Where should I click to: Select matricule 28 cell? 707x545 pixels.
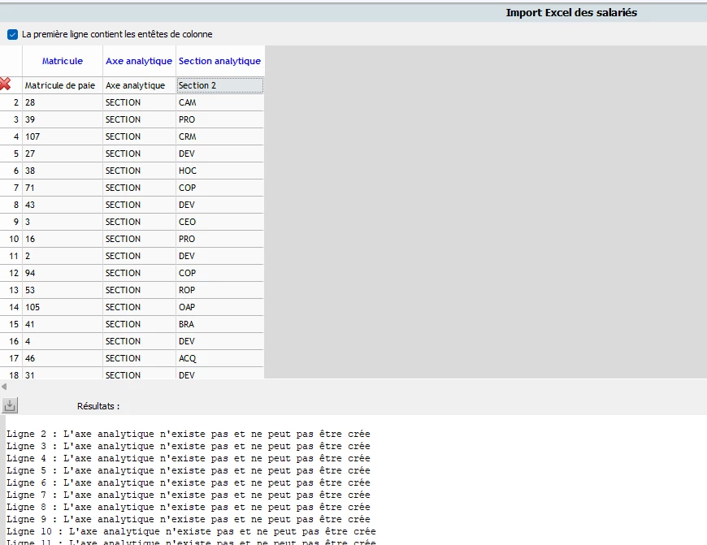(x=63, y=102)
